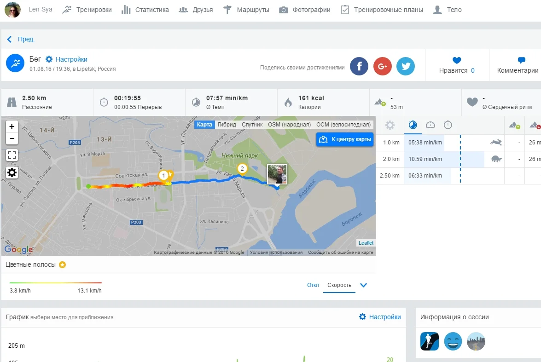Open graph Настройки
This screenshot has width=541, height=362.
point(380,317)
